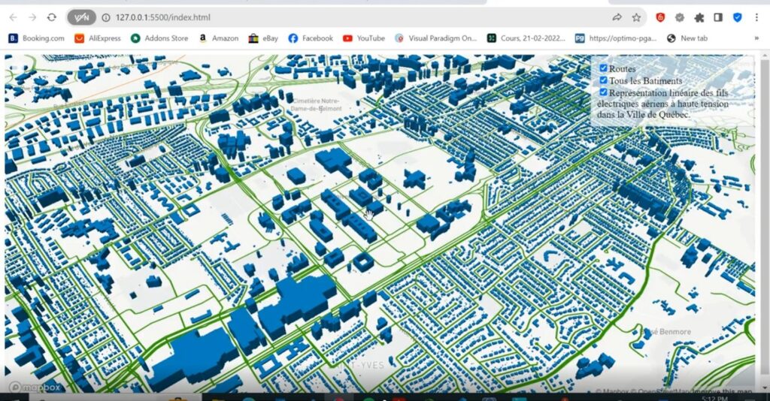Go back to the previous page
Screen dimensions: 770x401
click(14, 18)
